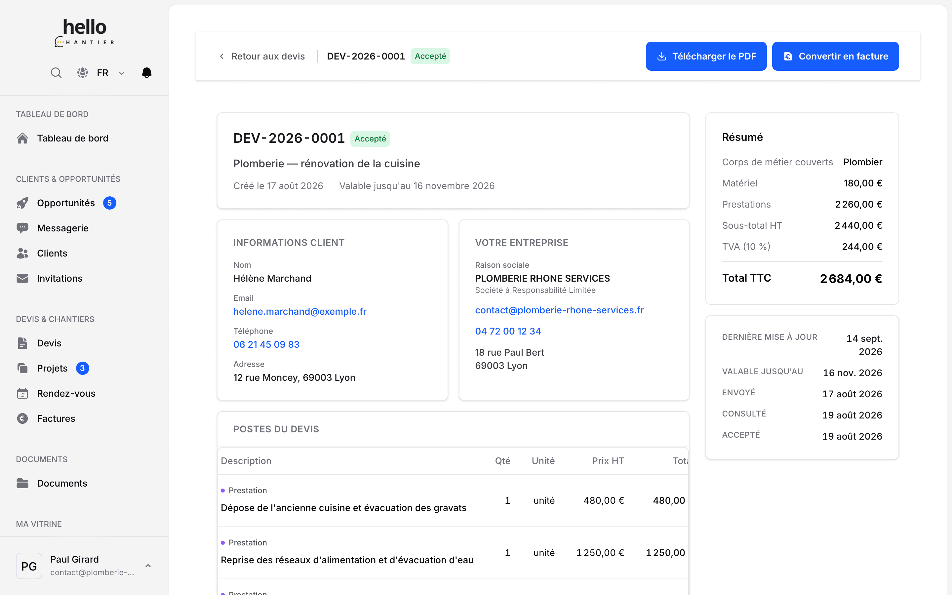
Task: Click company phone 04 72 00 12 34
Action: point(508,331)
